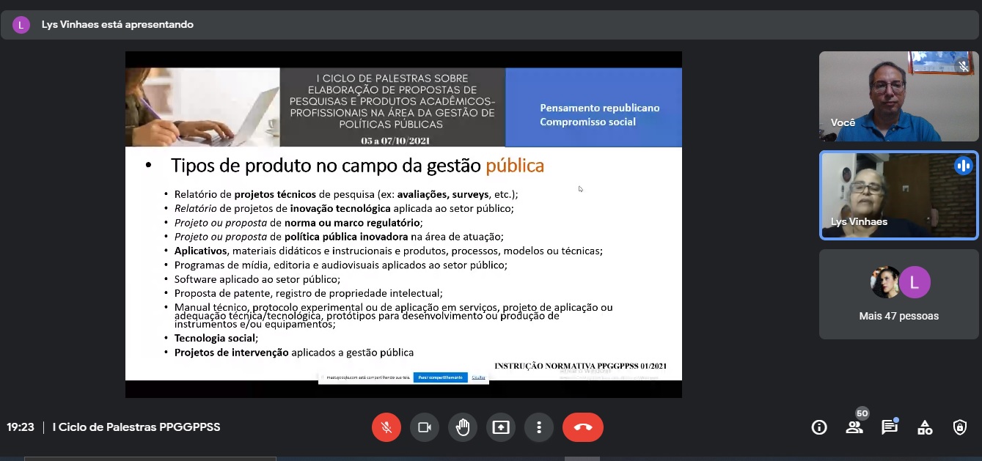Click Parar compartilhamento button
The width and height of the screenshot is (982, 461).
[x=441, y=377]
